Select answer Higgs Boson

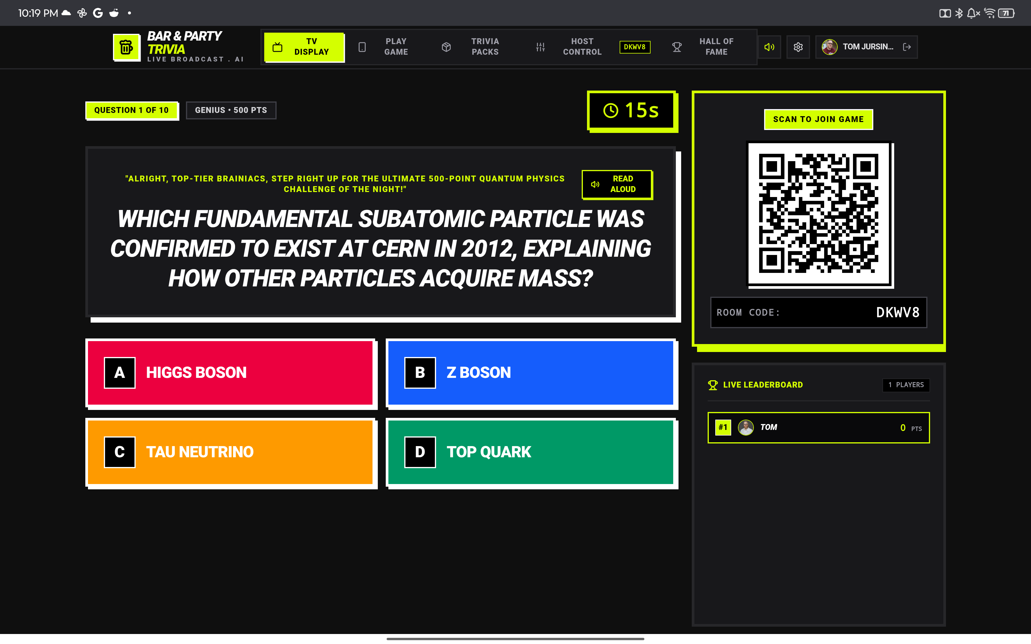click(230, 373)
